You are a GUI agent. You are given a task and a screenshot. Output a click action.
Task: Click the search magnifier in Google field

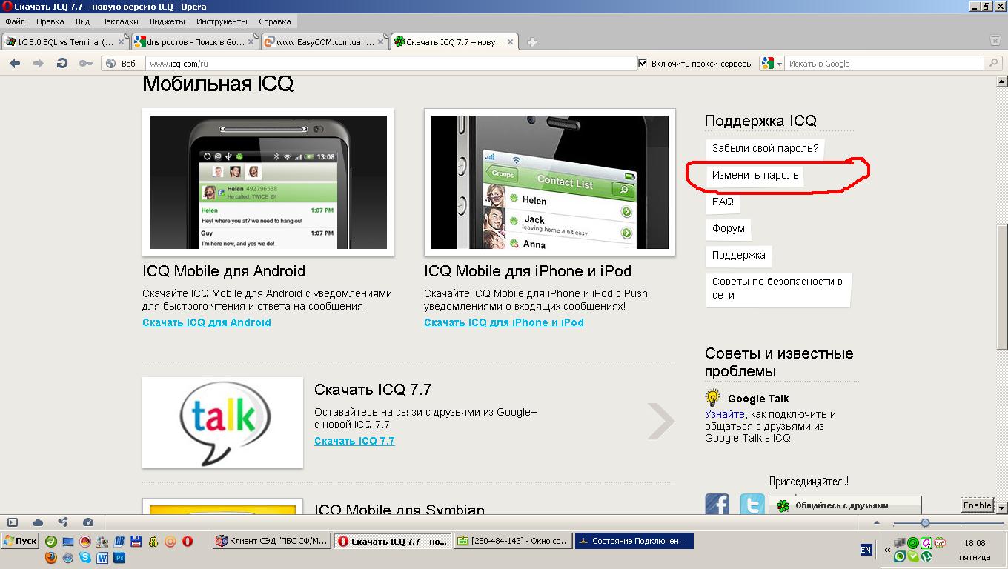coord(993,64)
